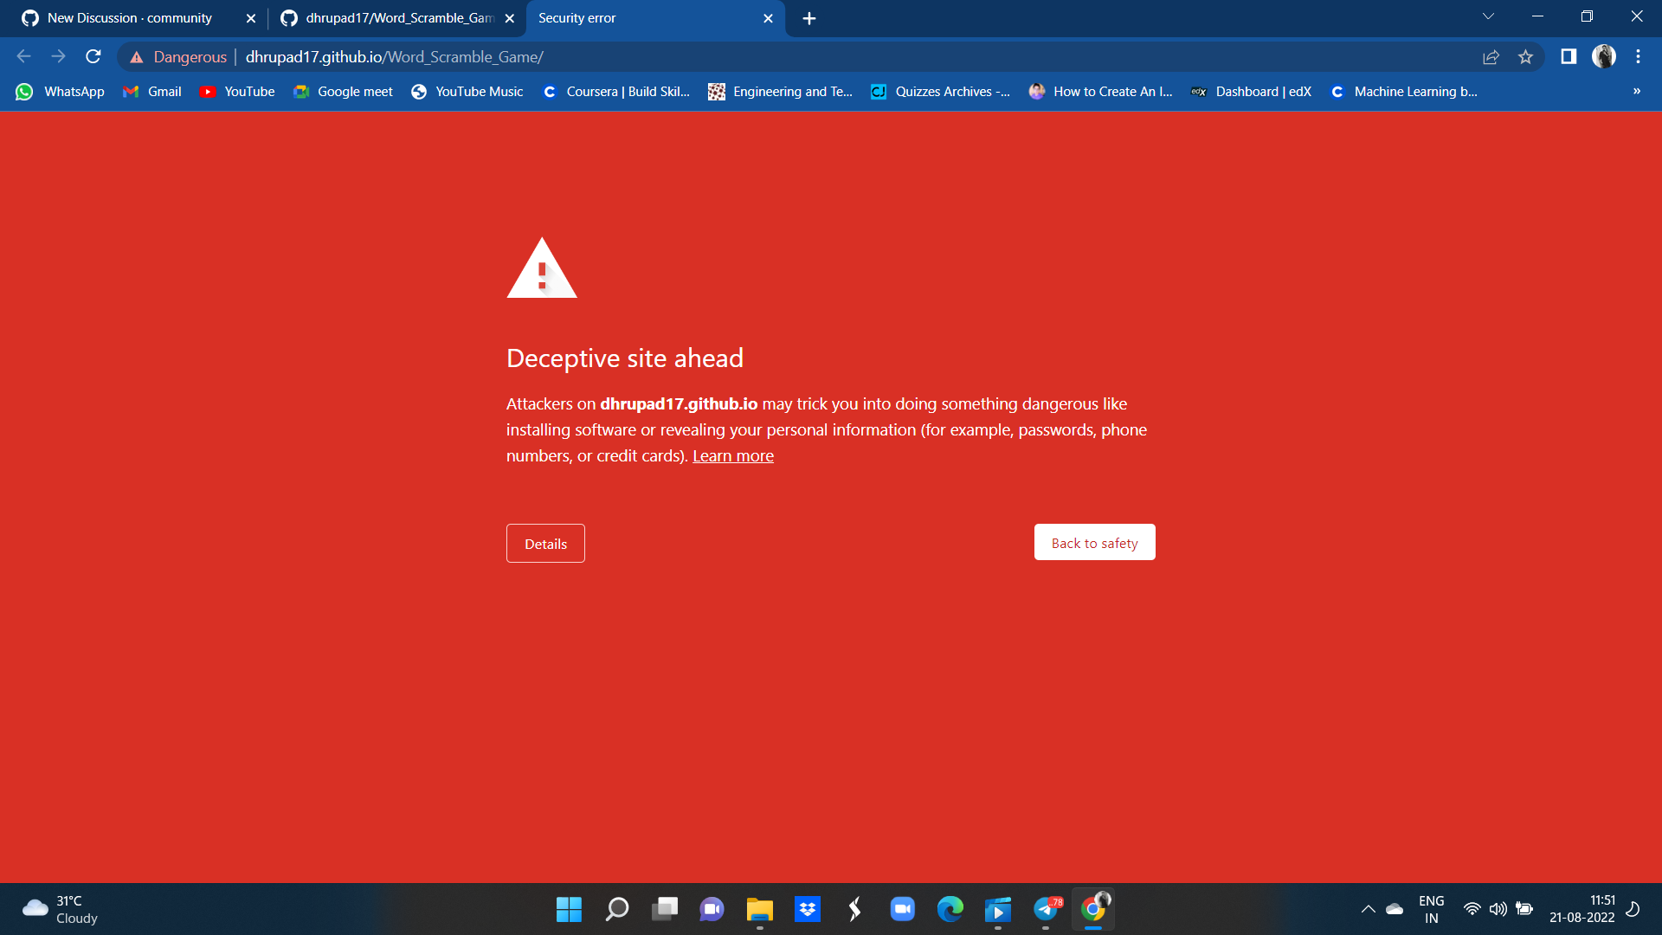Open the tab search dropdown arrow
1662x935 pixels.
[x=1488, y=16]
